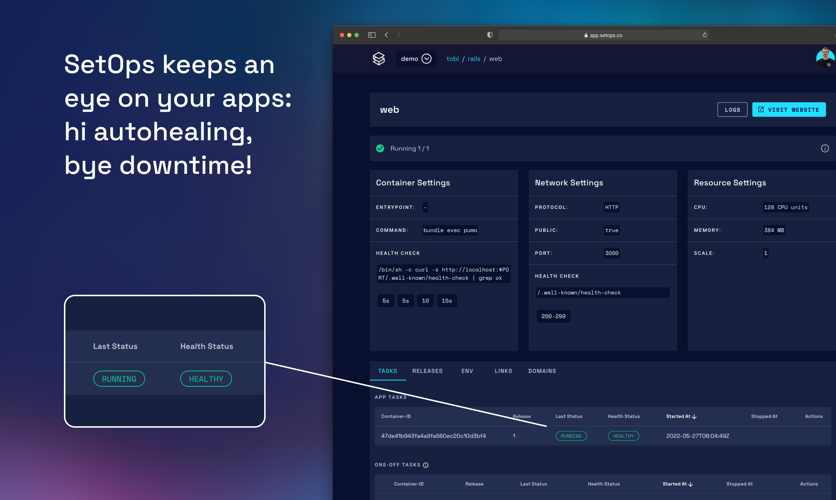Click the privacy shield icon
Viewport: 836px width, 500px height.
490,35
